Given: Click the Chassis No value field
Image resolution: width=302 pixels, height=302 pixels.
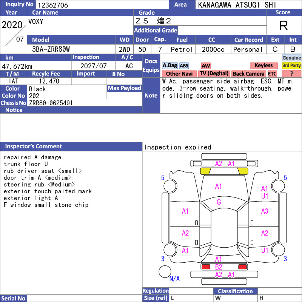Looking at the screenshot, I should click(x=85, y=103).
